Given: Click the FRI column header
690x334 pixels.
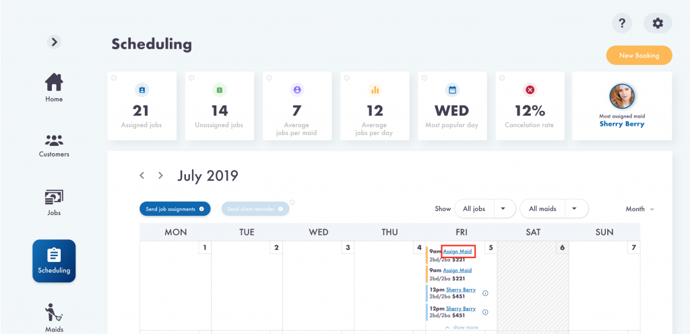Looking at the screenshot, I should [462, 232].
